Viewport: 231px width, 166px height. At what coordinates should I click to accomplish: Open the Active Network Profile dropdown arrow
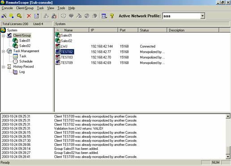point(202,16)
